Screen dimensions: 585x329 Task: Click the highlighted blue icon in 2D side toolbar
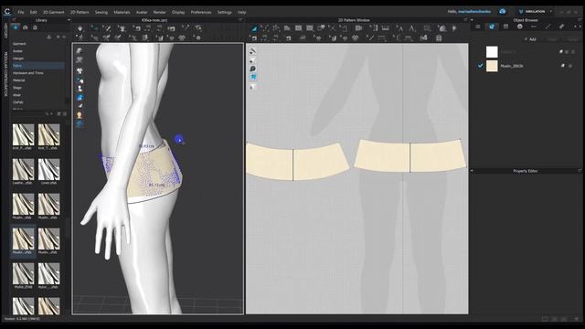(x=252, y=78)
